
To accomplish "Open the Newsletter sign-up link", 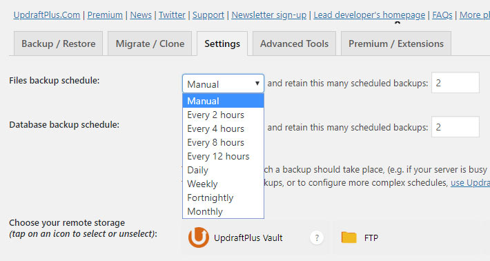I will pyautogui.click(x=269, y=14).
